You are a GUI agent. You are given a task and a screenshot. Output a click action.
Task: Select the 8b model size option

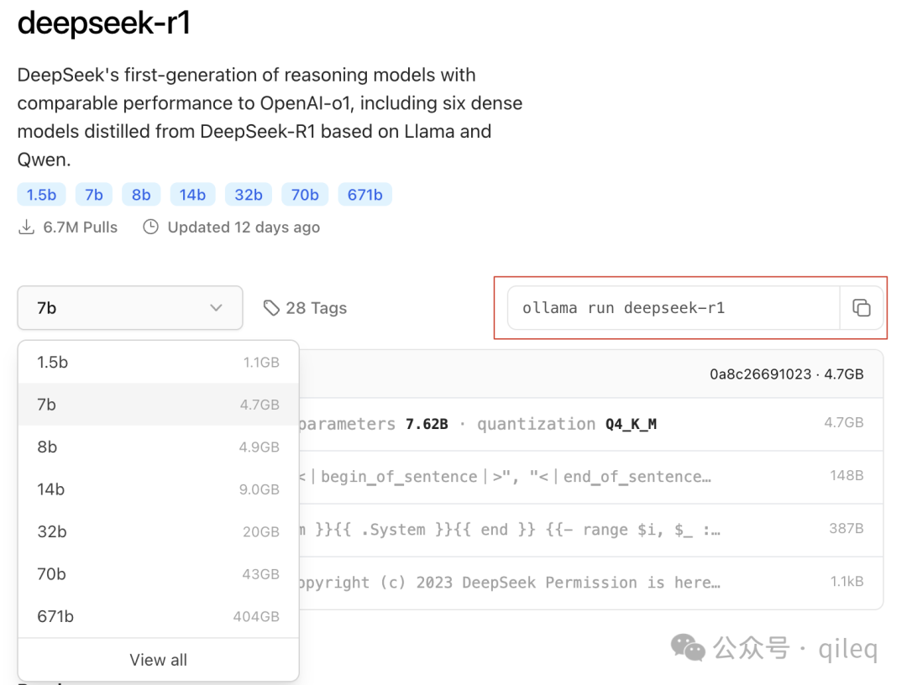point(158,447)
